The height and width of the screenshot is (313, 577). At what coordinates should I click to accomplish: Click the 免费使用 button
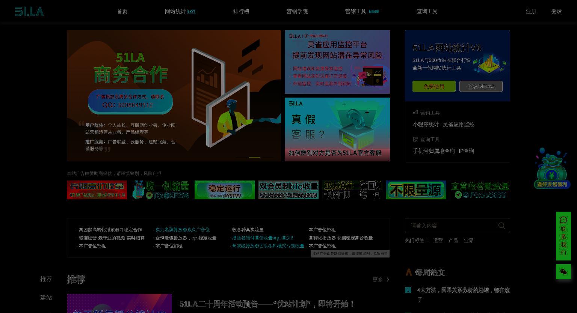[434, 86]
